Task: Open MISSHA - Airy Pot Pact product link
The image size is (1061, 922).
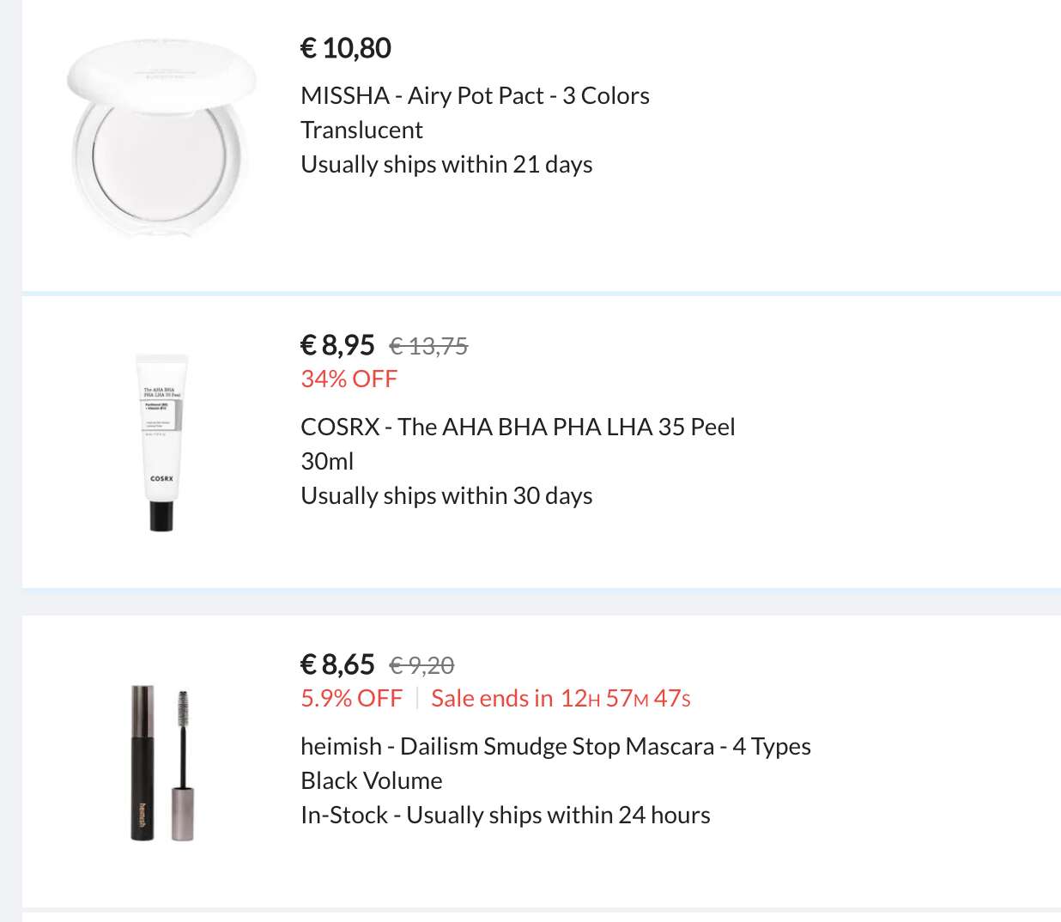Action: pos(475,95)
